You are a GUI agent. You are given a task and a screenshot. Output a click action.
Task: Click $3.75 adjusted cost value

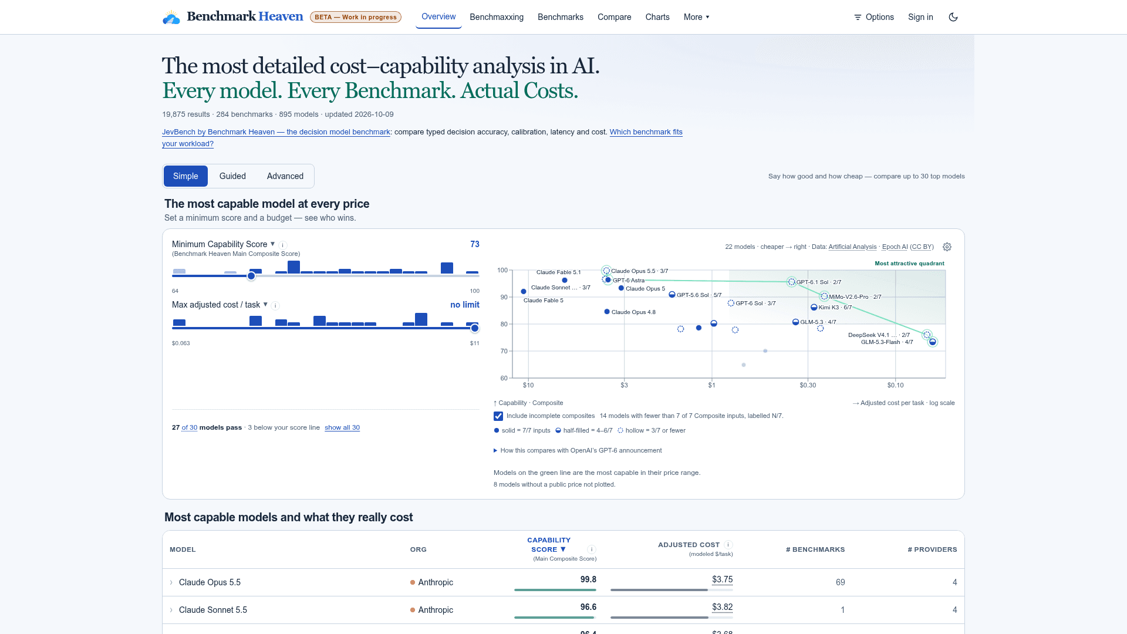point(722,579)
